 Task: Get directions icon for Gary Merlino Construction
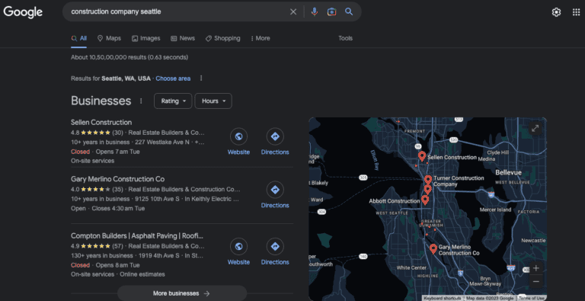click(x=275, y=190)
